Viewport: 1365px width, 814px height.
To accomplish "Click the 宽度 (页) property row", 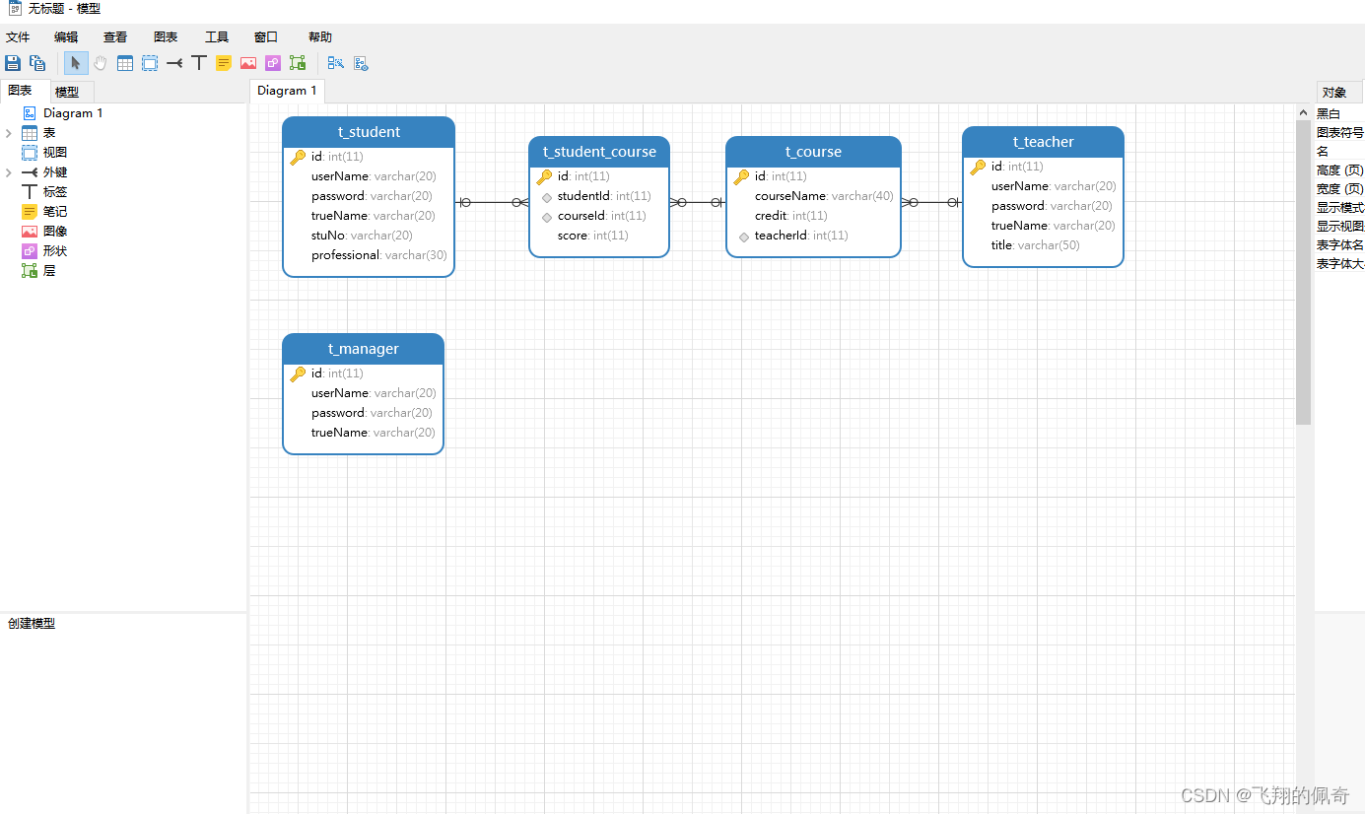I will point(1340,188).
